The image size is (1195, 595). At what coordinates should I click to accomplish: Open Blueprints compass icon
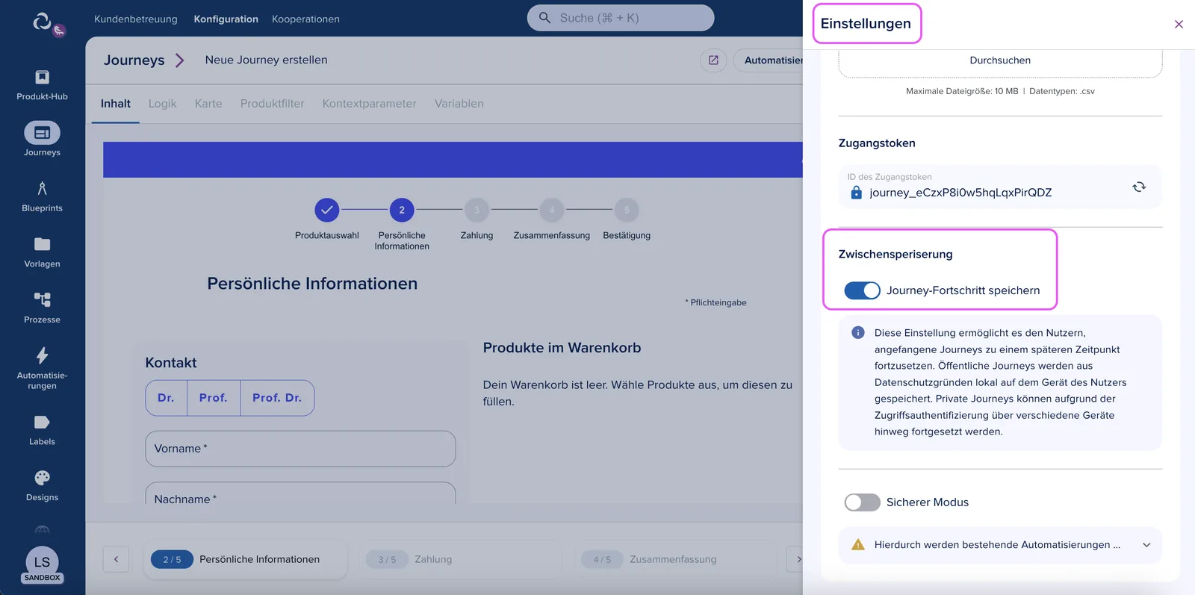[x=42, y=189]
